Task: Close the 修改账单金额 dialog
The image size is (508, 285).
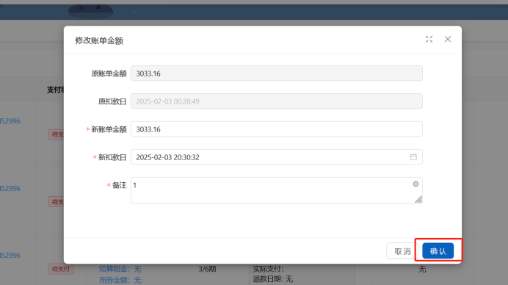Action: tap(448, 39)
